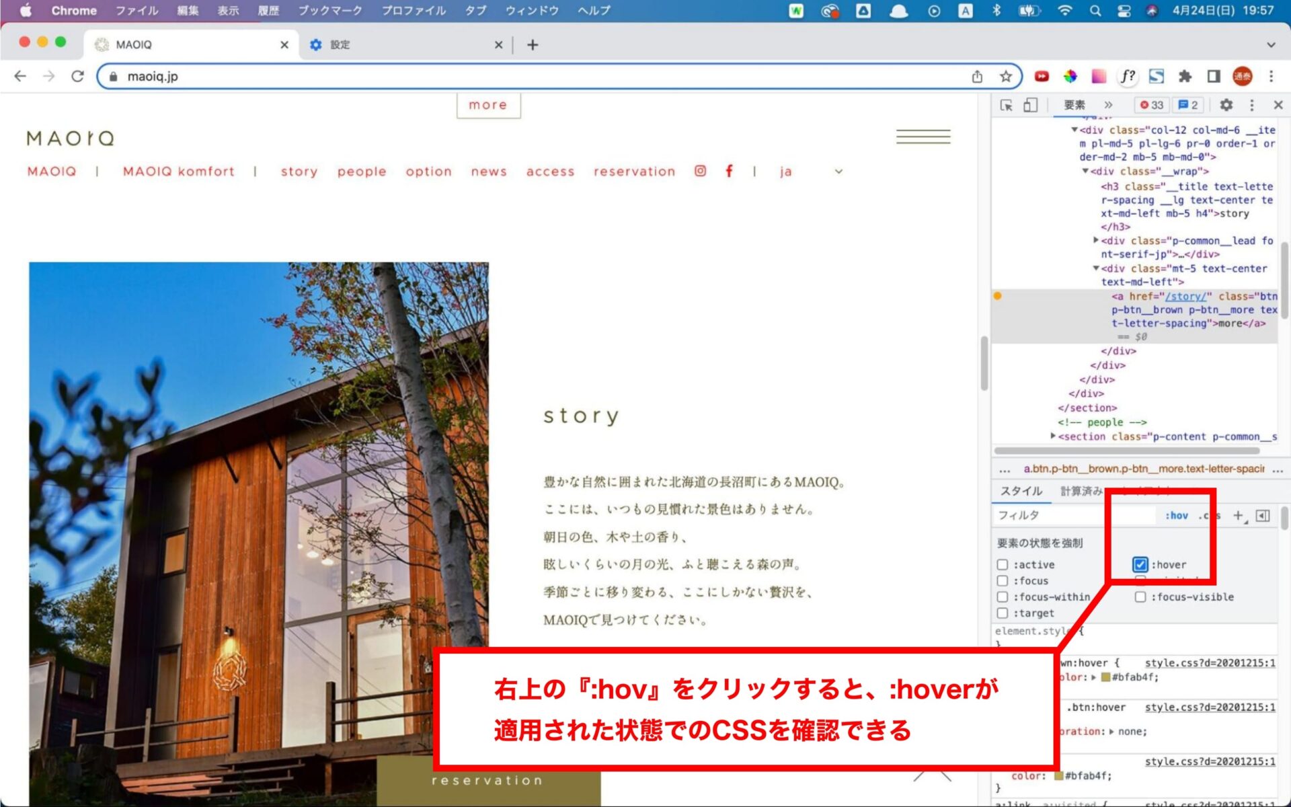Go forward in browser history
The image size is (1291, 807).
pyautogui.click(x=48, y=76)
